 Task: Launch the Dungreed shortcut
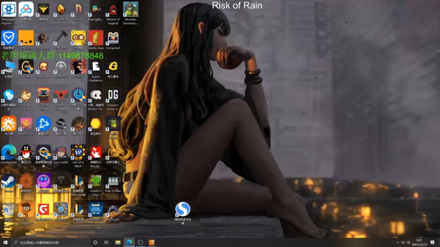pos(113,40)
